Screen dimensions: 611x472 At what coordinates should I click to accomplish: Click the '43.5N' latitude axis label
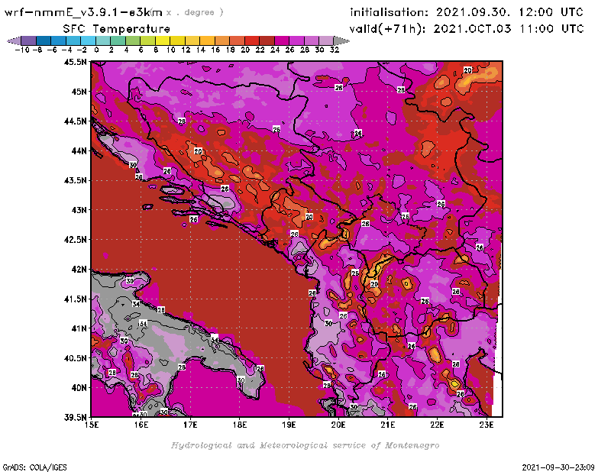tap(75, 180)
